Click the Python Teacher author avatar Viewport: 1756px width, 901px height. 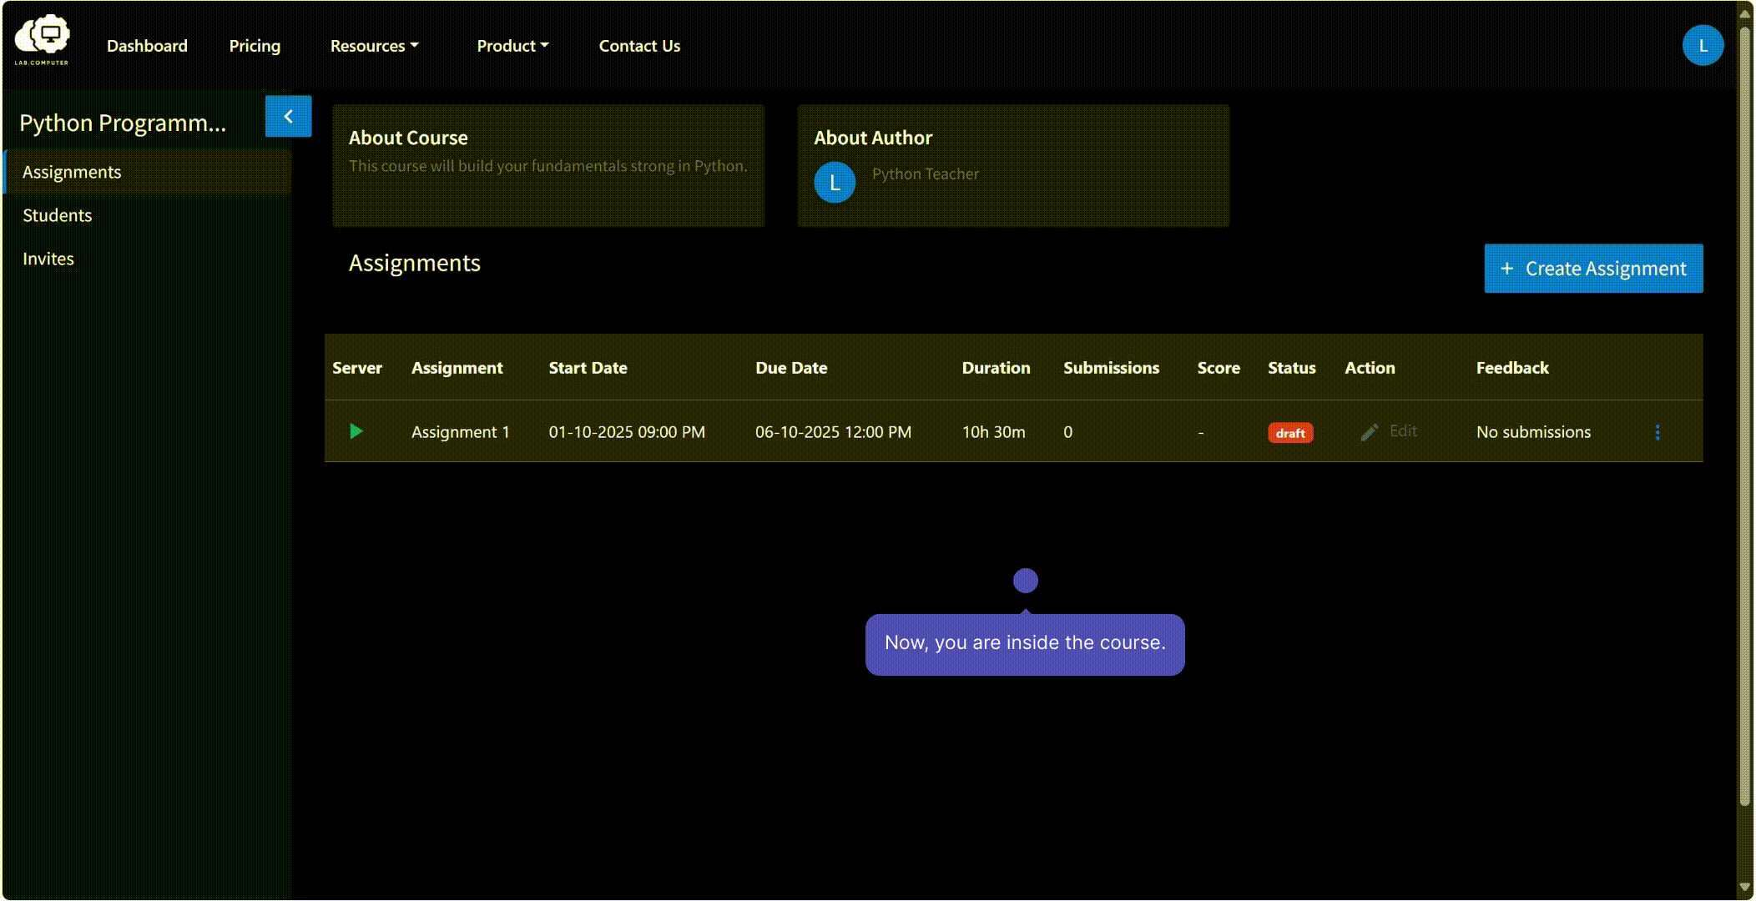[835, 183]
